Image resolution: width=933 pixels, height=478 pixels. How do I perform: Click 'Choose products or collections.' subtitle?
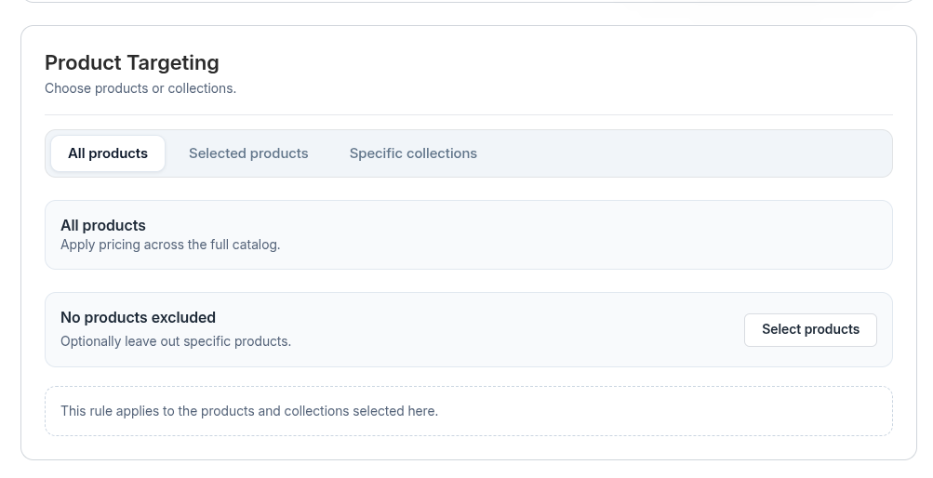[140, 88]
